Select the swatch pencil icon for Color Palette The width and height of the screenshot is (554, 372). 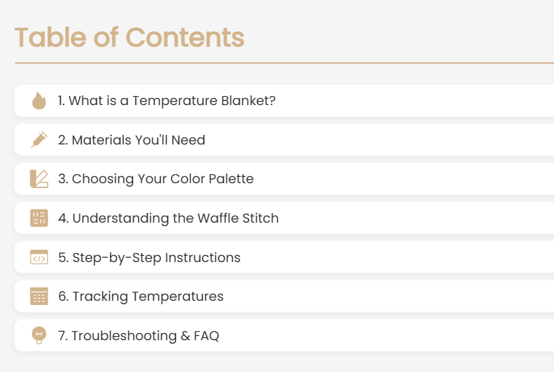coord(39,178)
